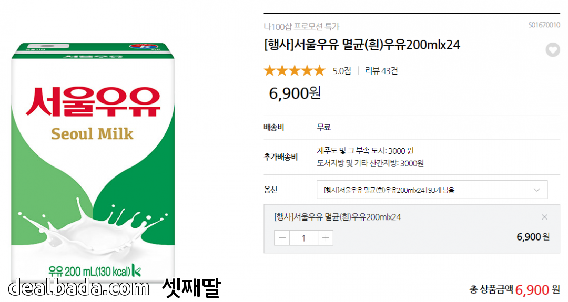Click the 5.0점 rating score
Image resolution: width=568 pixels, height=302 pixels.
tap(342, 71)
